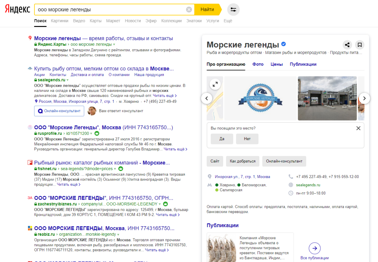Switch to Видео search tab

(x=79, y=21)
